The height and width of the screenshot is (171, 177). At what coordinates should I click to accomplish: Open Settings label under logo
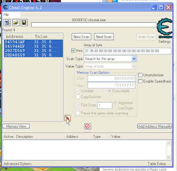(x=165, y=42)
